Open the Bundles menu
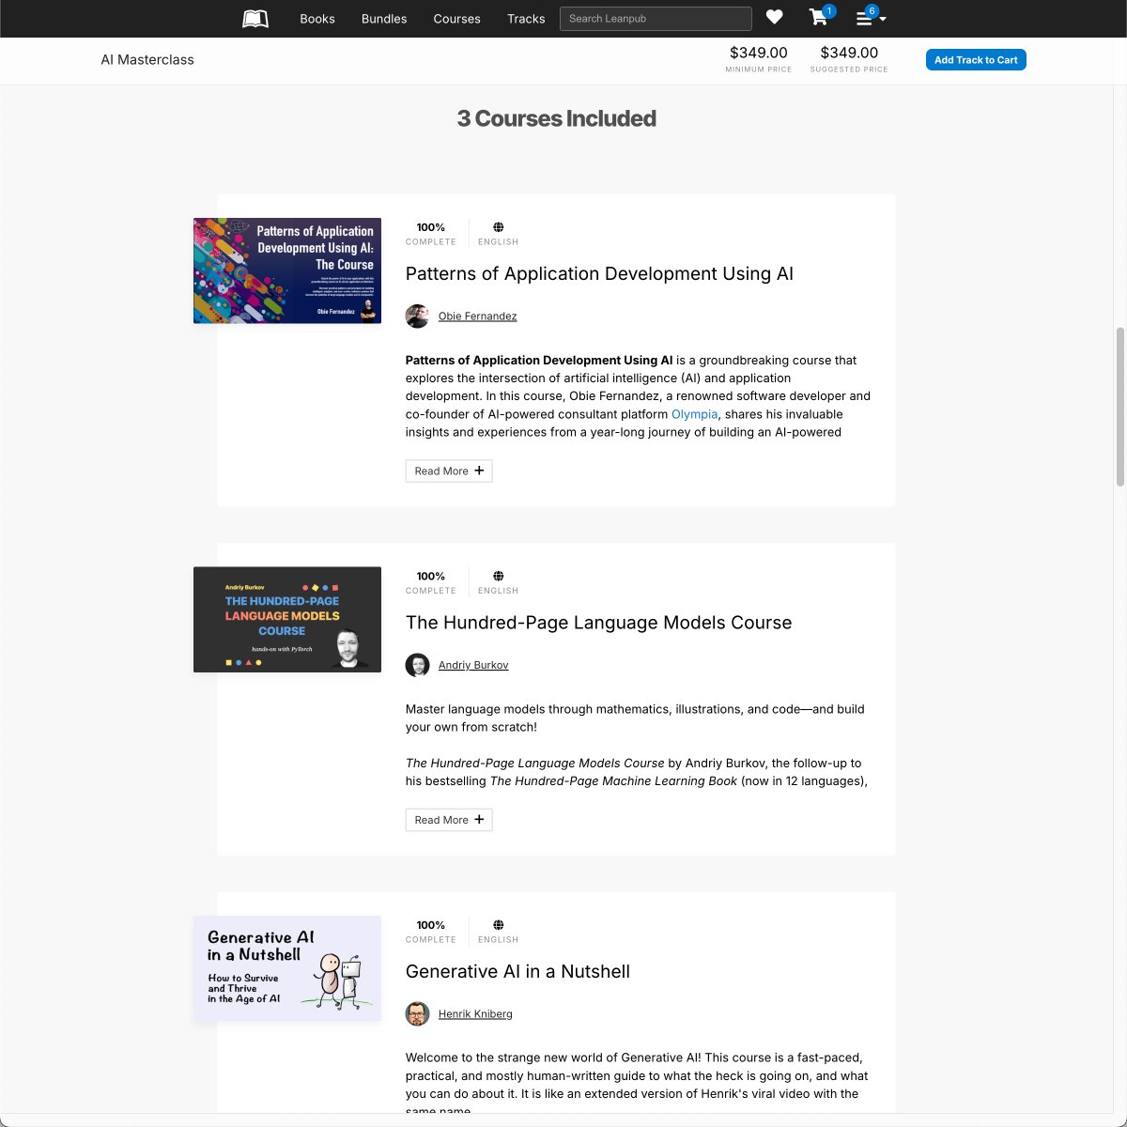The width and height of the screenshot is (1127, 1127). coord(384,19)
